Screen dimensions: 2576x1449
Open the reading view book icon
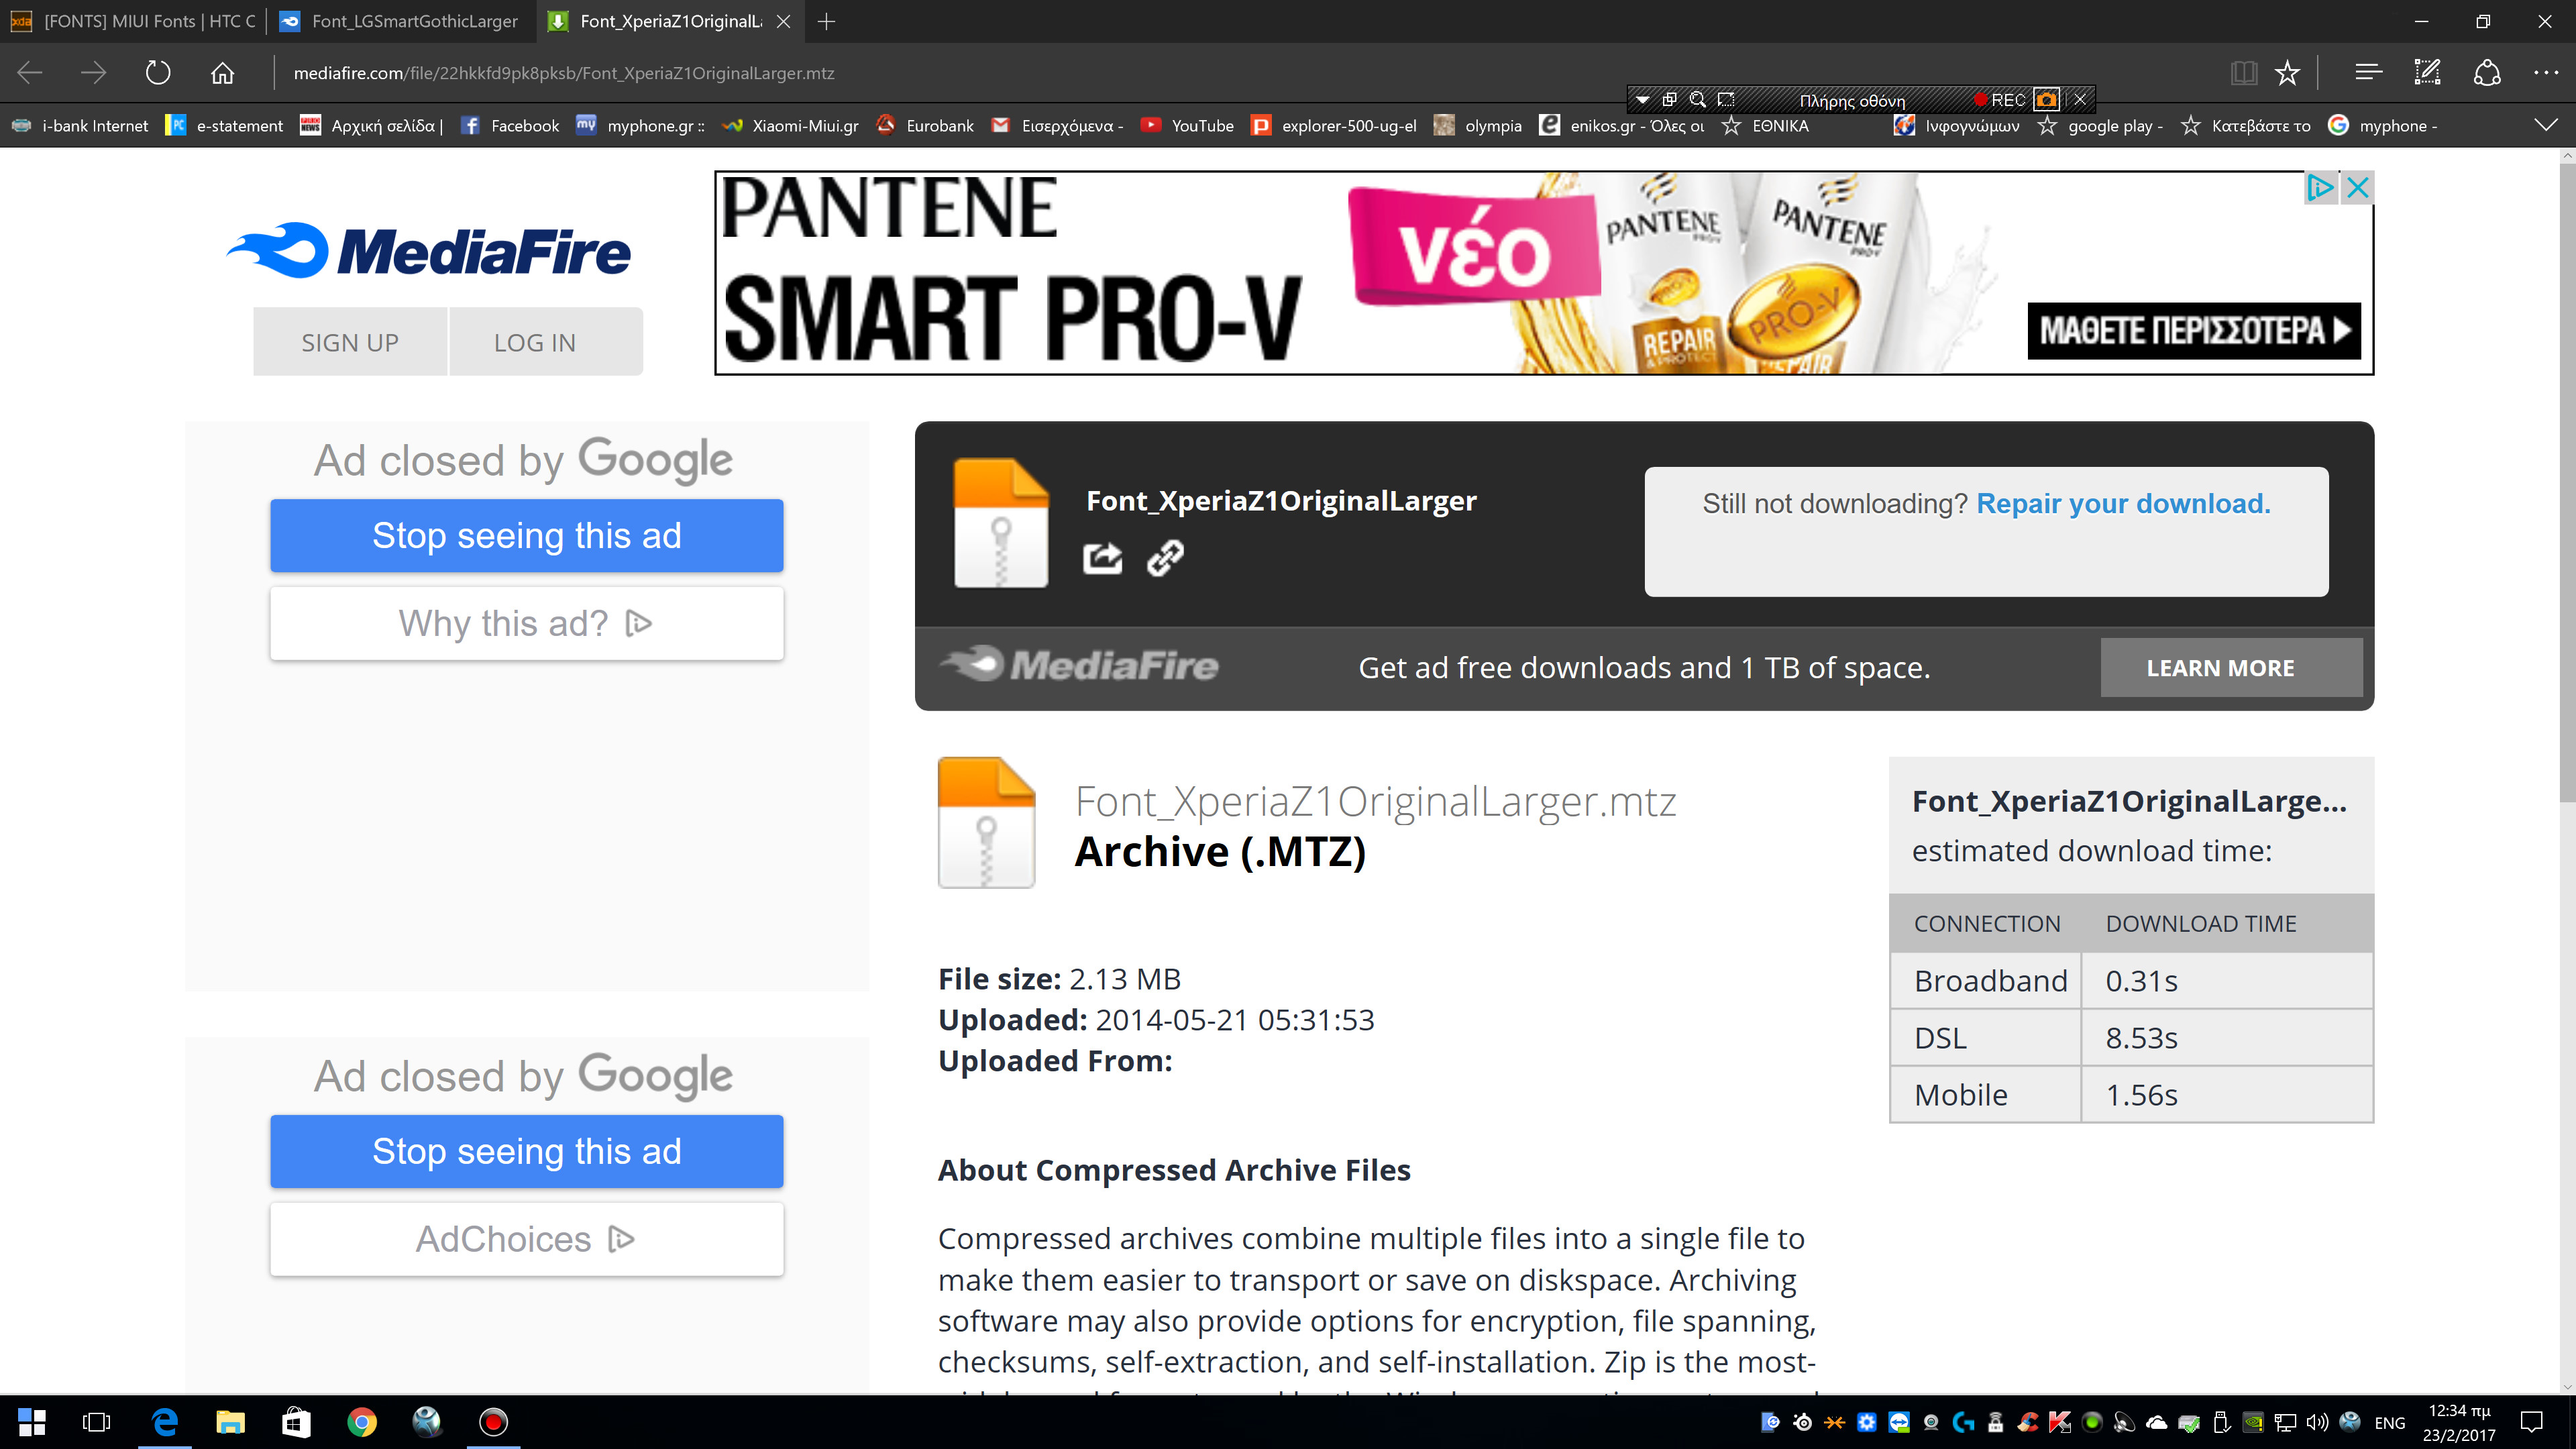pos(2243,73)
